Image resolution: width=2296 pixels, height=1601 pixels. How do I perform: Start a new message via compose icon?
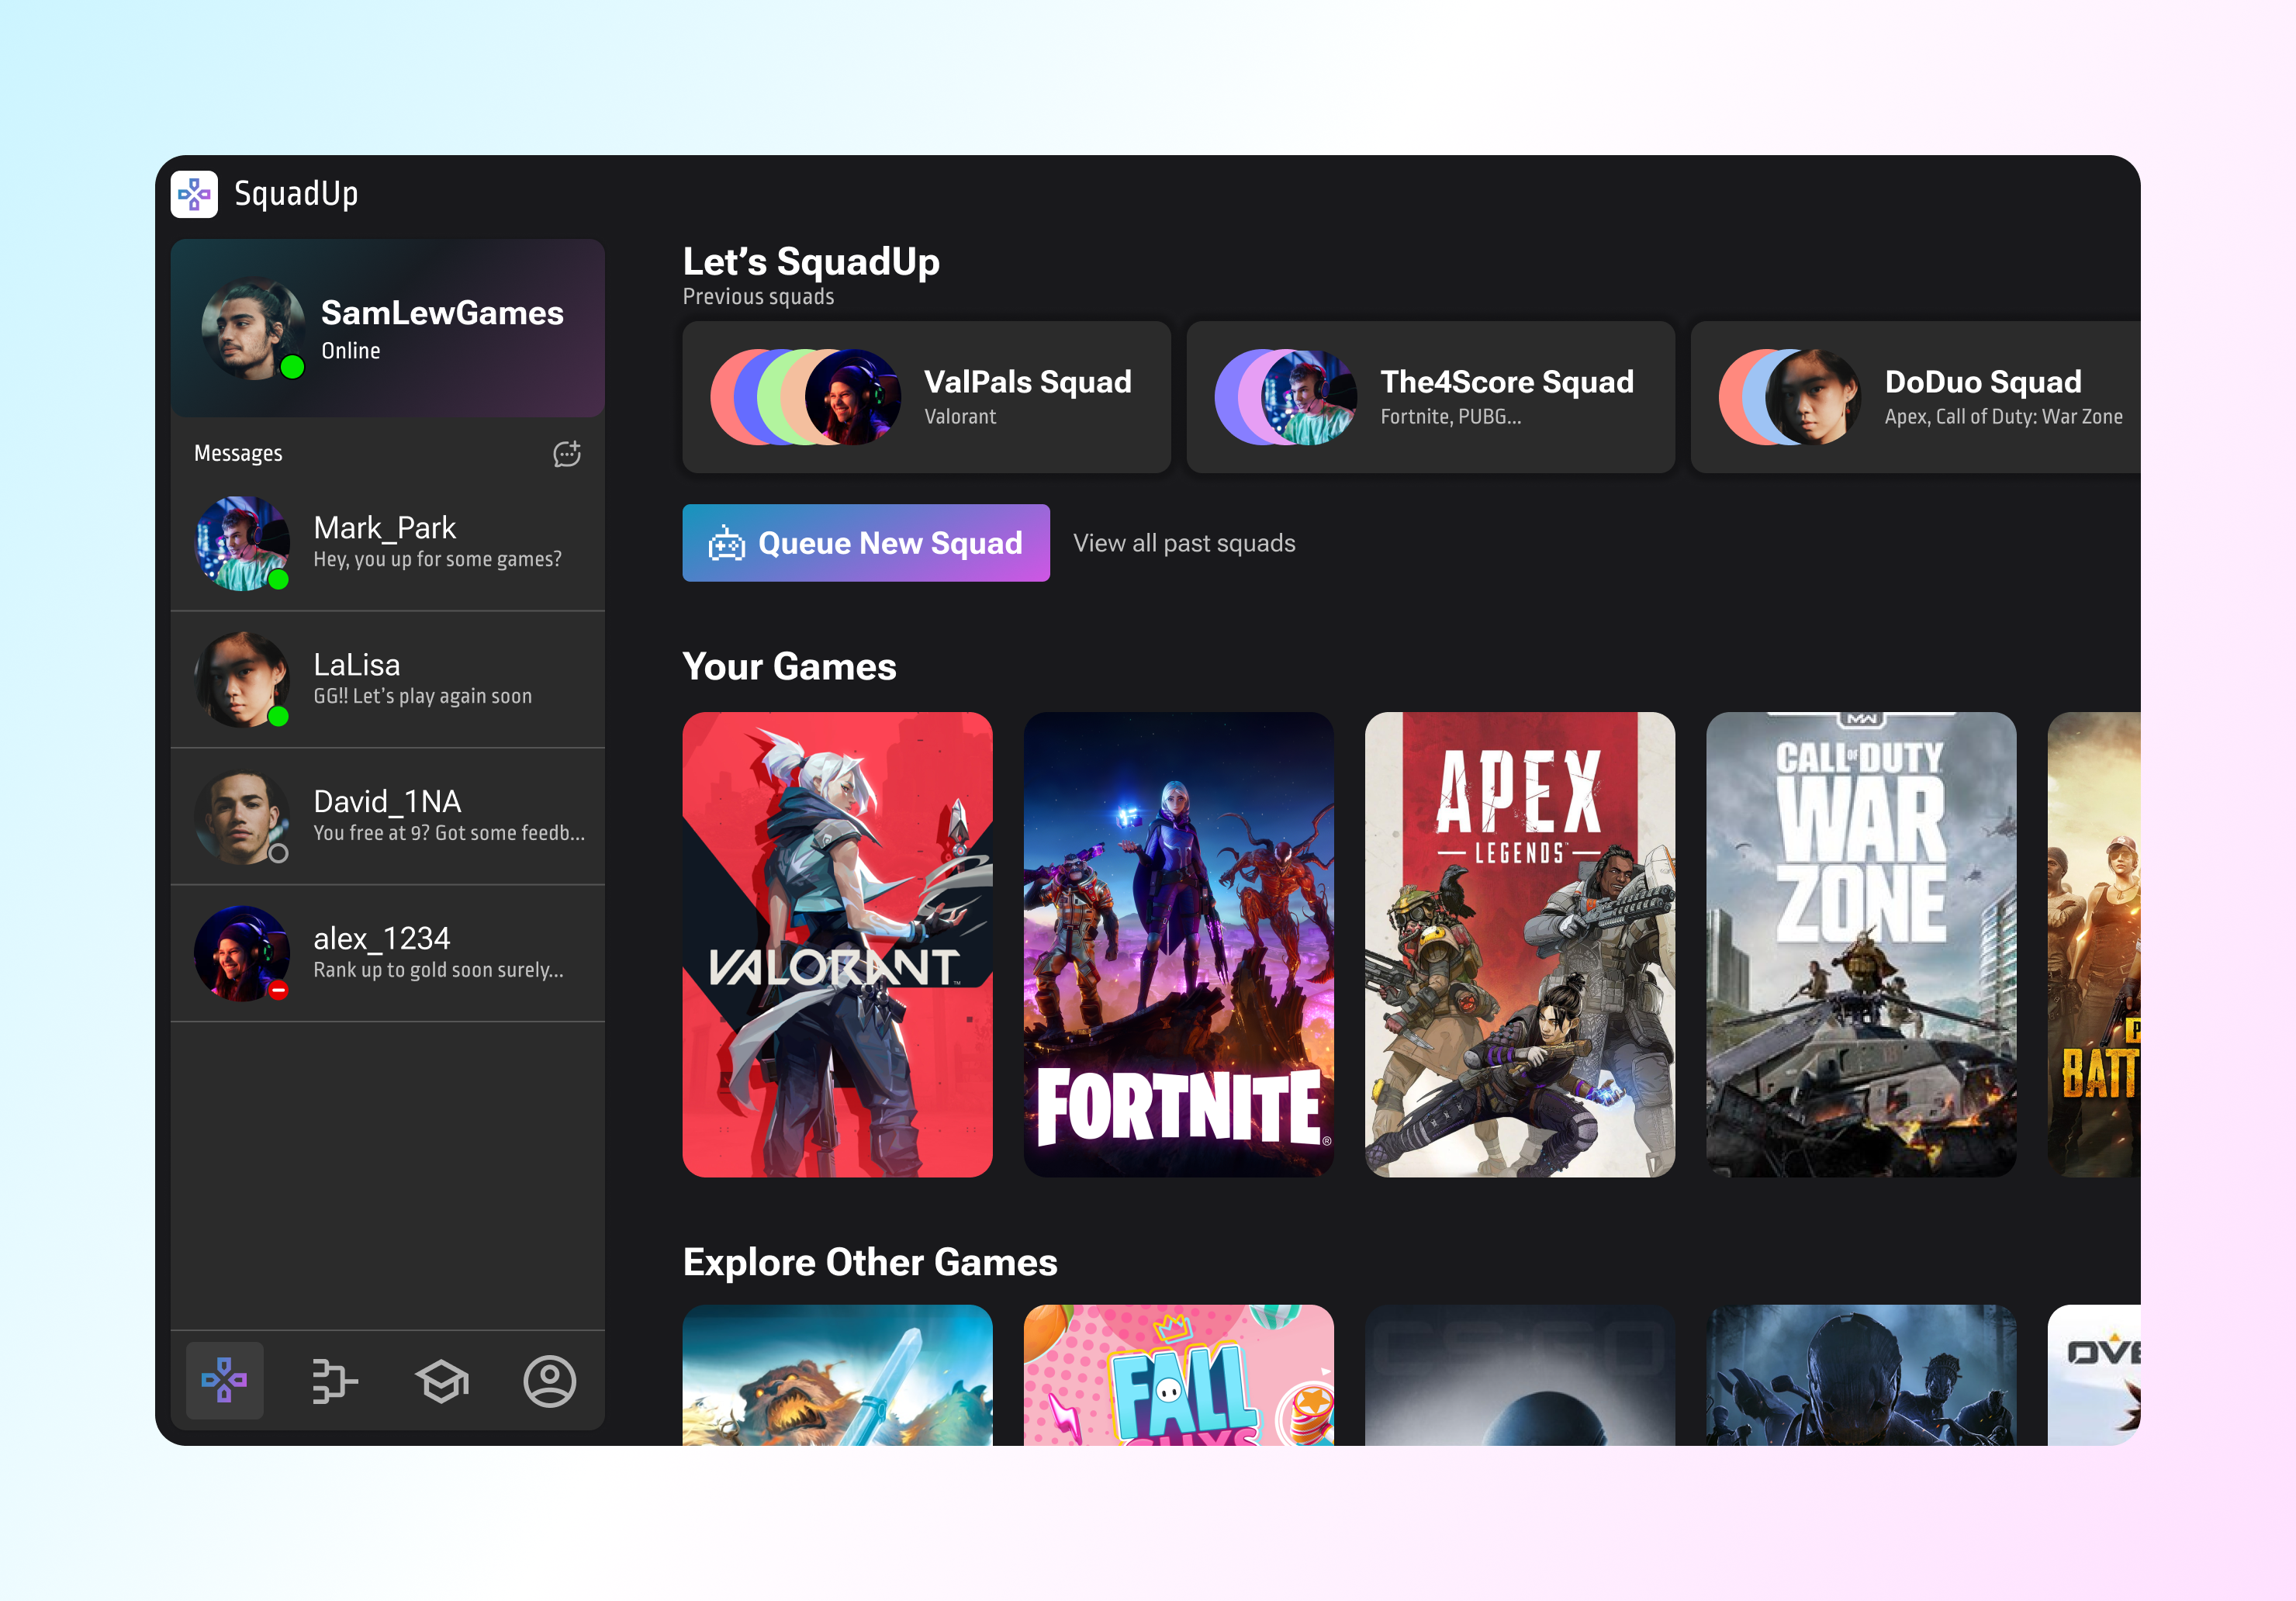coord(567,454)
